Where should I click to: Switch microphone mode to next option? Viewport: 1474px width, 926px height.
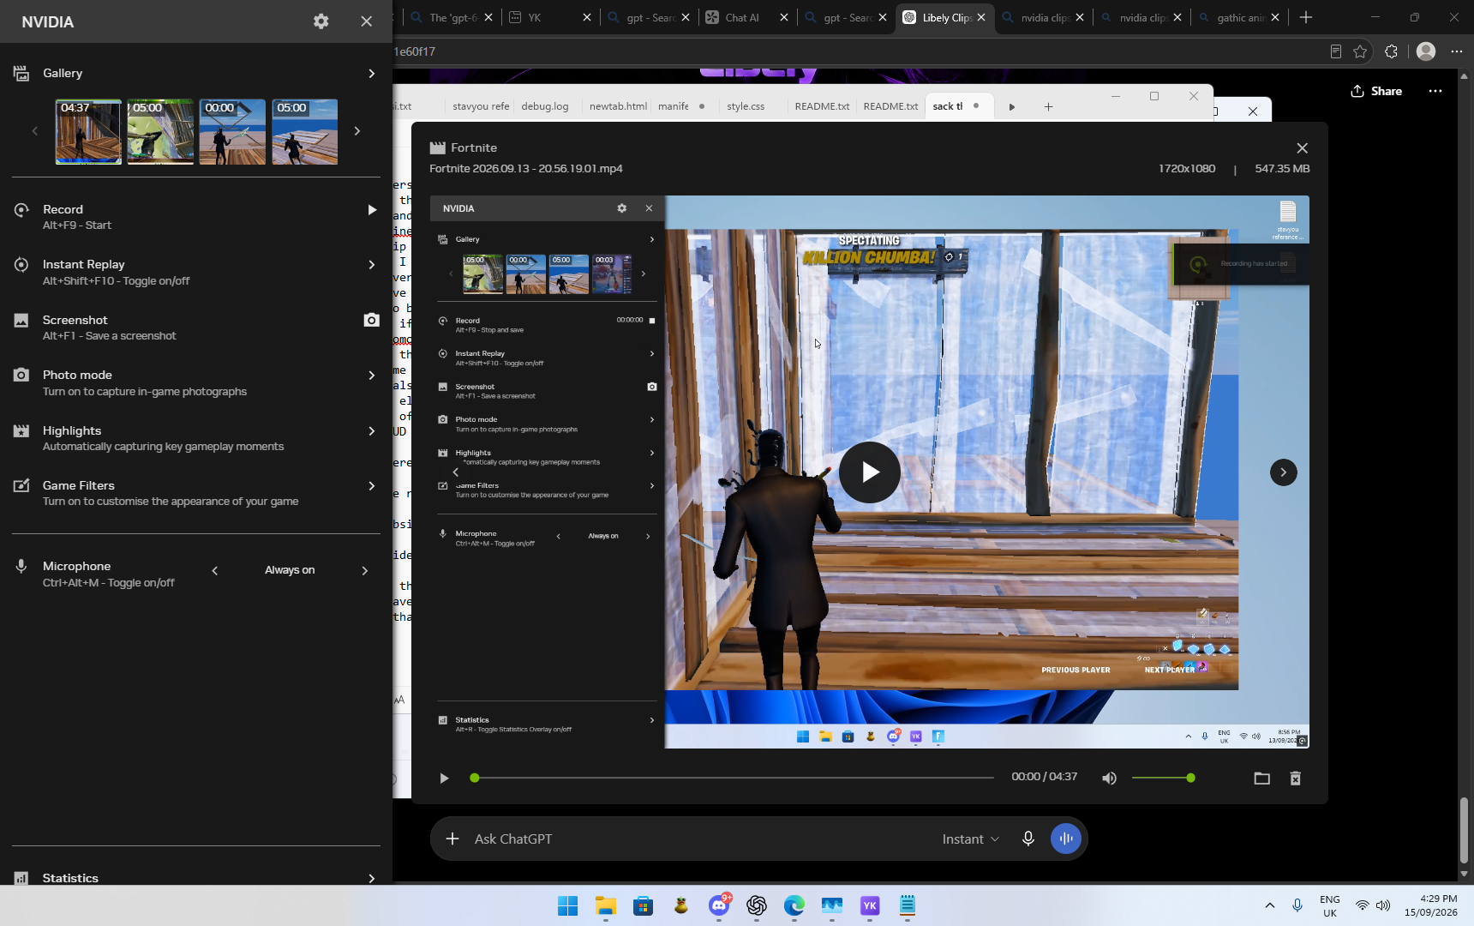pos(365,571)
